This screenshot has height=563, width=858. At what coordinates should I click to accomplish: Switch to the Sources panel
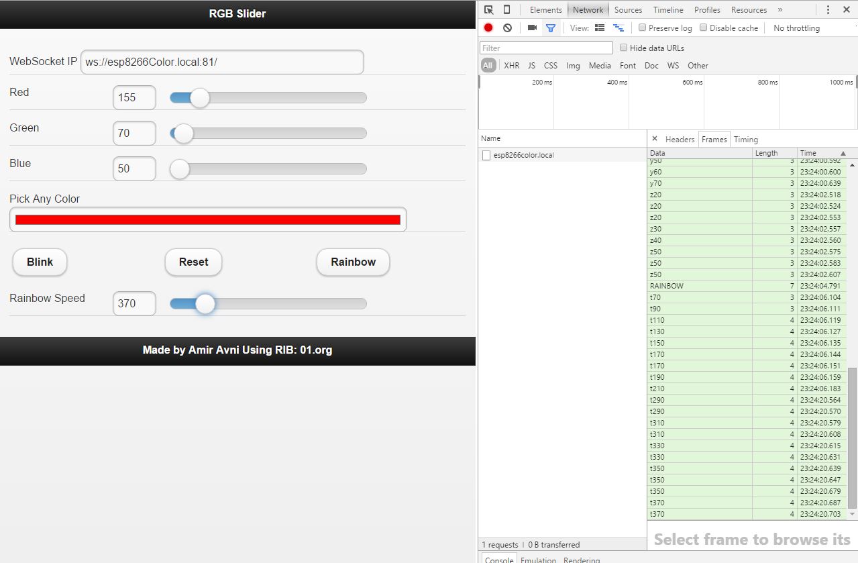pyautogui.click(x=628, y=9)
